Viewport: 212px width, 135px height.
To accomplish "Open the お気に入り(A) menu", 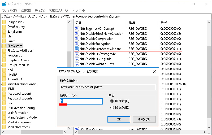I will [x=58, y=11].
